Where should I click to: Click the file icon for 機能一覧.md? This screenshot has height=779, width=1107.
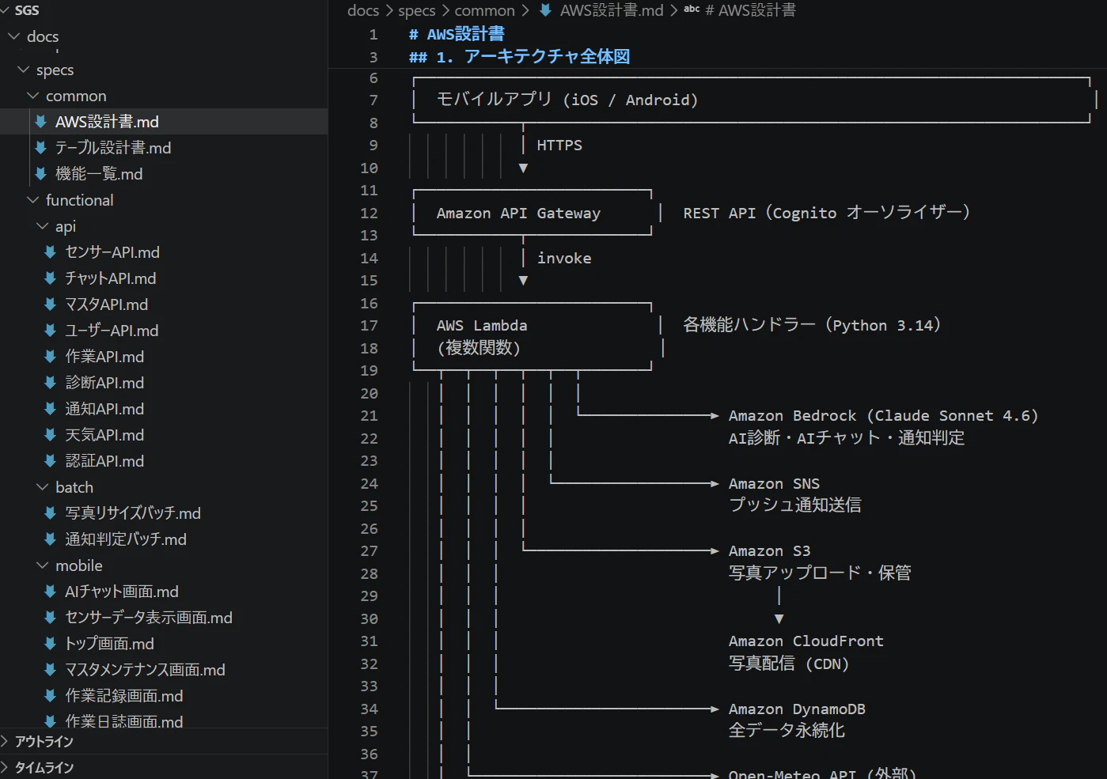pyautogui.click(x=40, y=174)
